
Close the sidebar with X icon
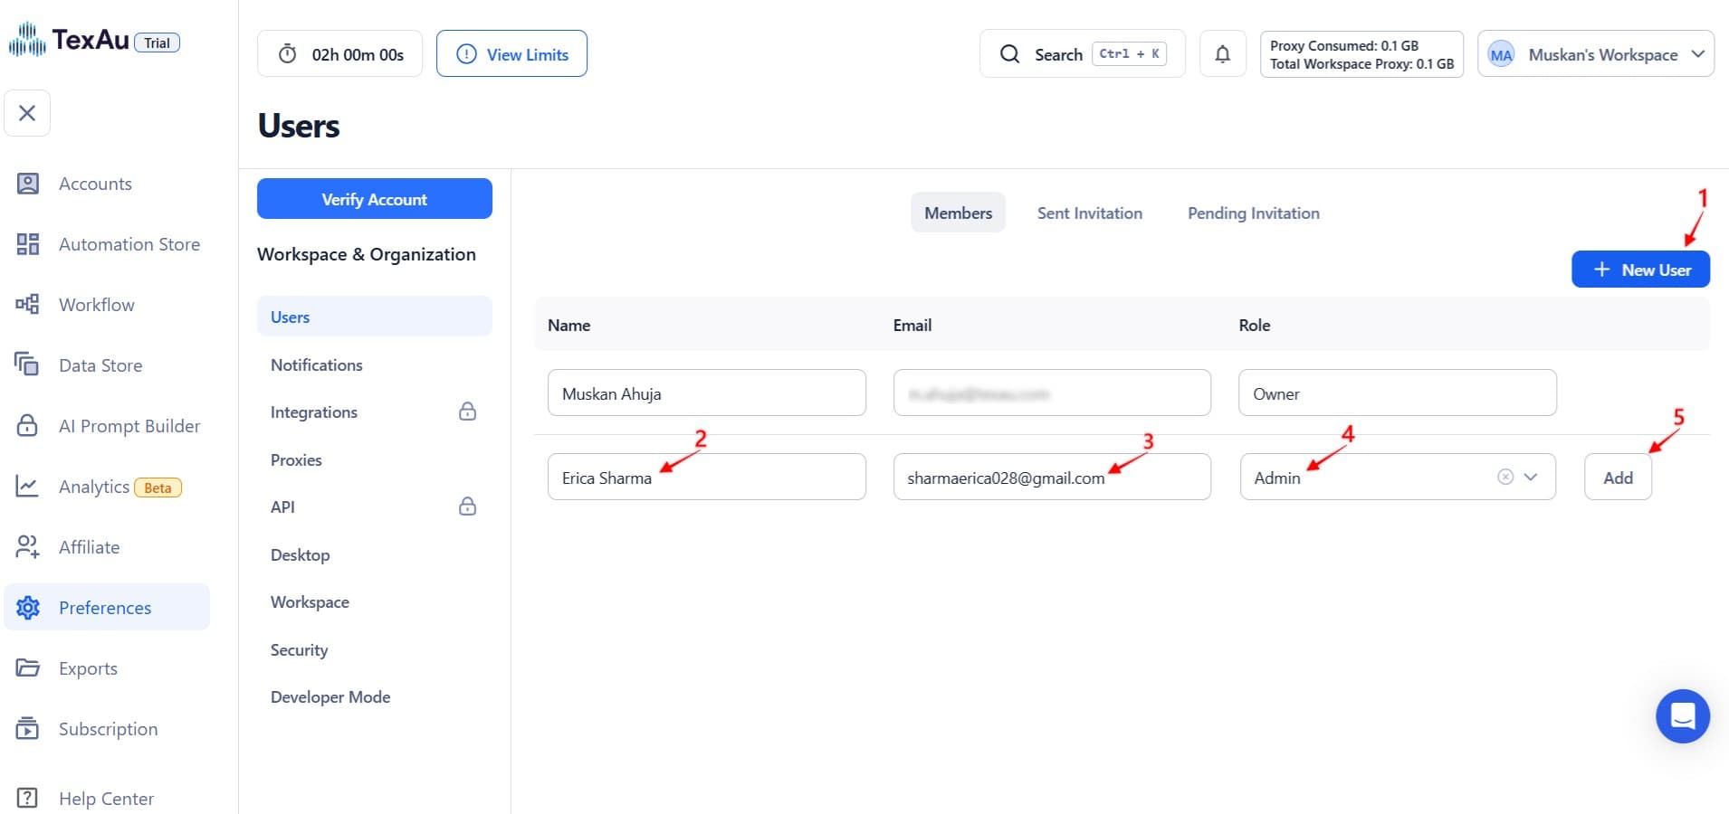(x=27, y=113)
